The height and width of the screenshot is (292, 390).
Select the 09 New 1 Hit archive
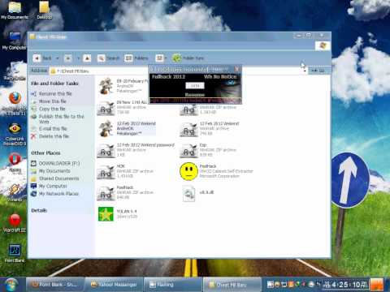pyautogui.click(x=123, y=107)
